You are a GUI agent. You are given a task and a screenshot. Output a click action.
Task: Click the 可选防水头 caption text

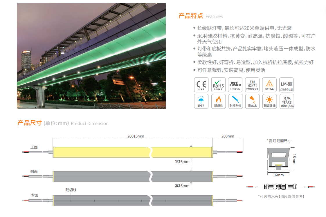pos(281,196)
